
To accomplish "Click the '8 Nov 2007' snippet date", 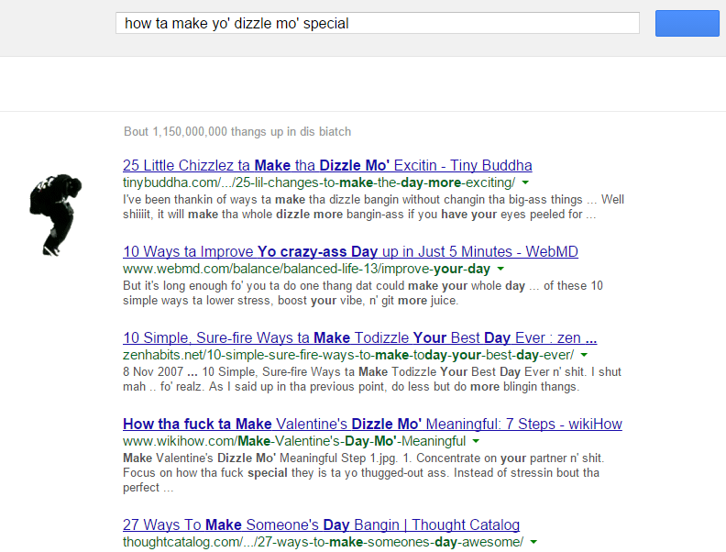I will [x=153, y=372].
